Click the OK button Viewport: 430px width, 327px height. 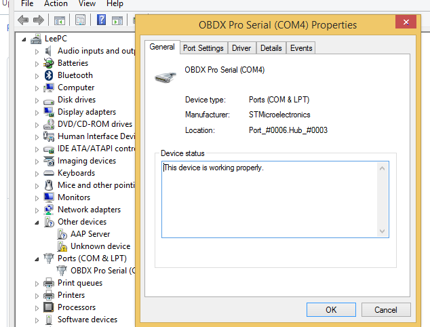[x=331, y=310]
